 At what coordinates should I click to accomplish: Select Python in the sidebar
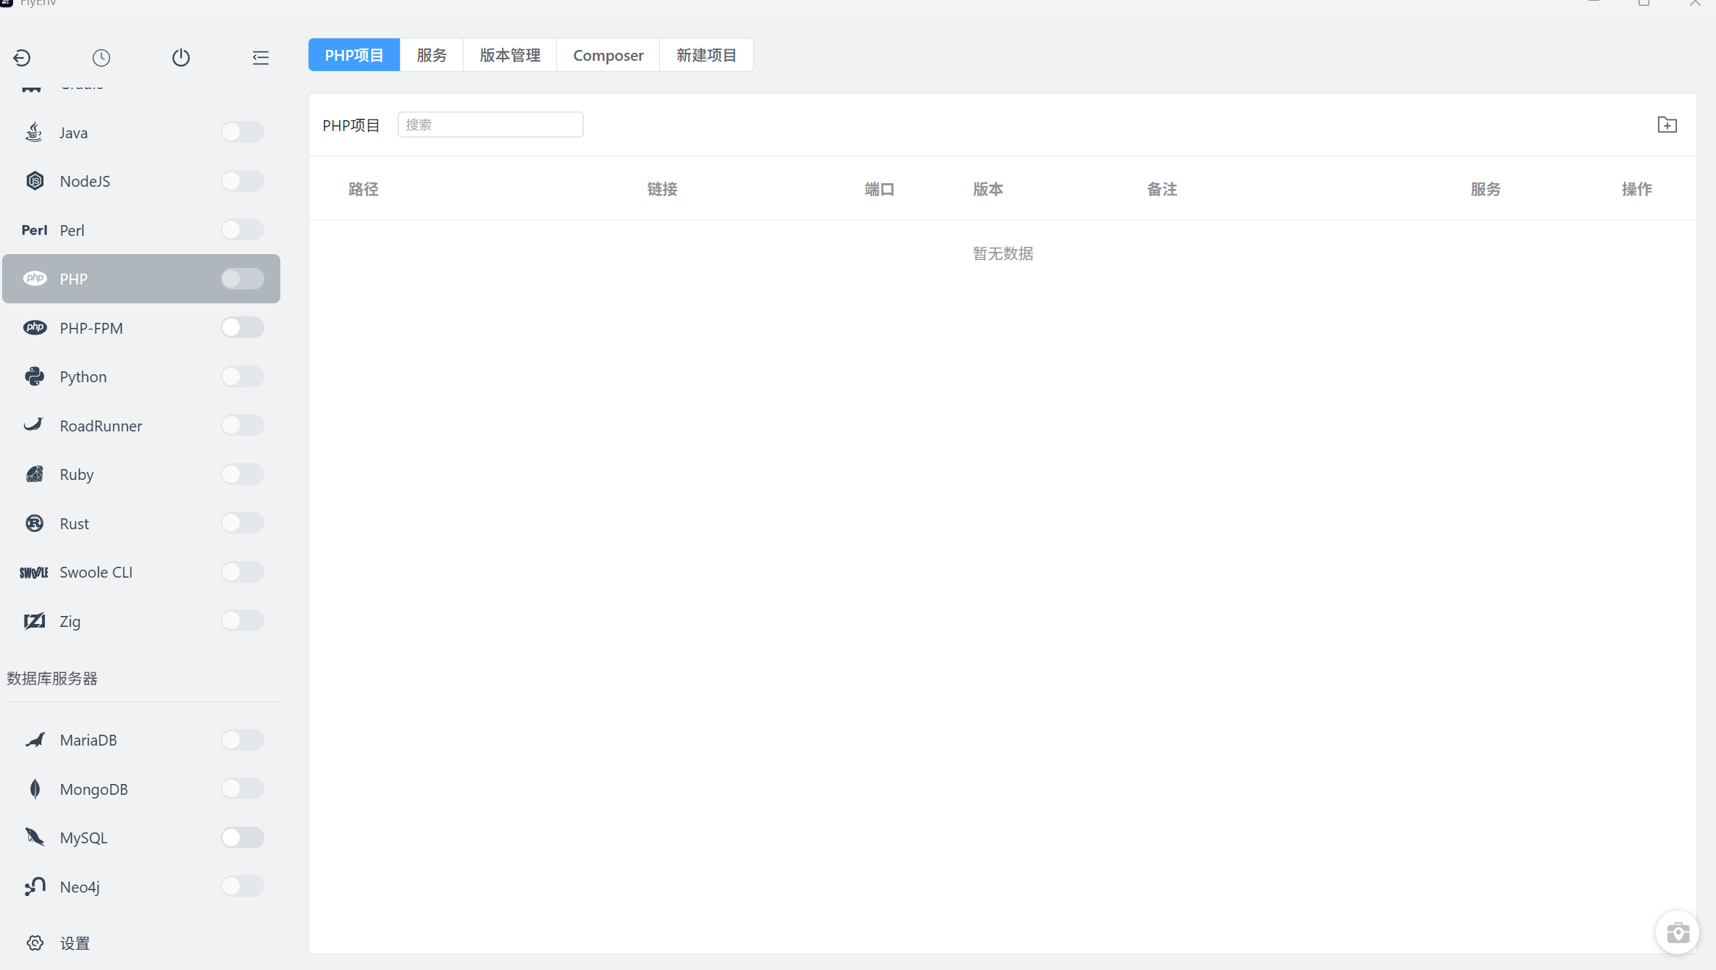click(x=141, y=376)
